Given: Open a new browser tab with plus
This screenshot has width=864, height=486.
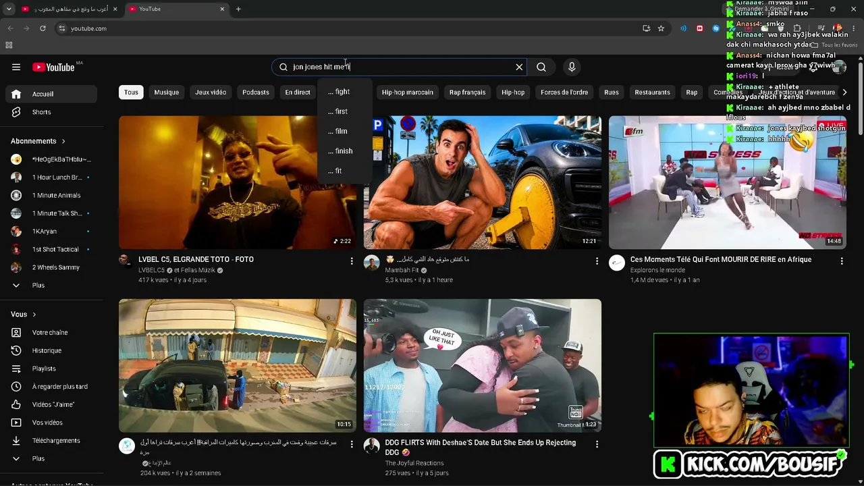Looking at the screenshot, I should click(x=238, y=9).
